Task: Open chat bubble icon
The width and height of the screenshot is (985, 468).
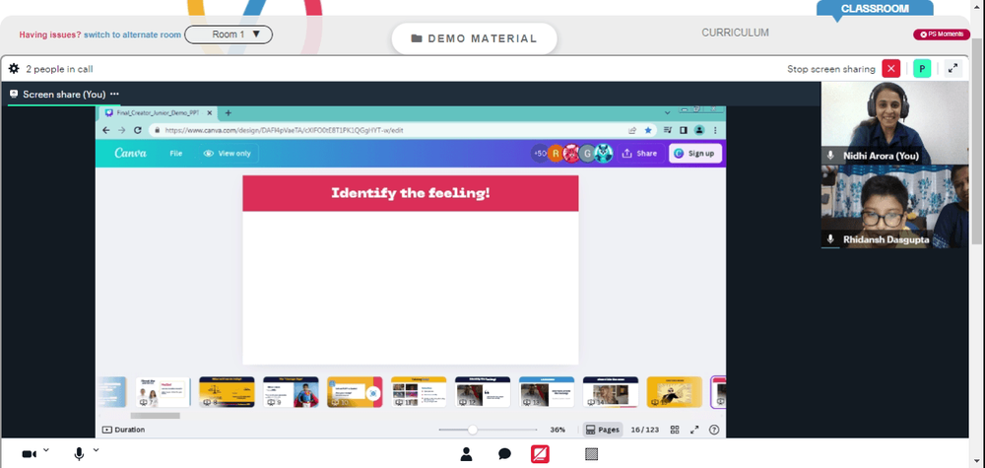Action: 504,454
